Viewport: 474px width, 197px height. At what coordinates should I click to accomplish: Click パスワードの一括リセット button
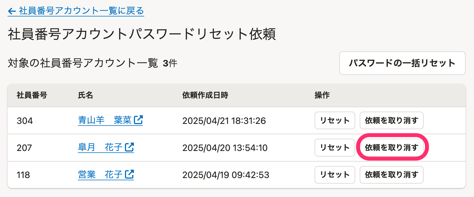point(402,63)
